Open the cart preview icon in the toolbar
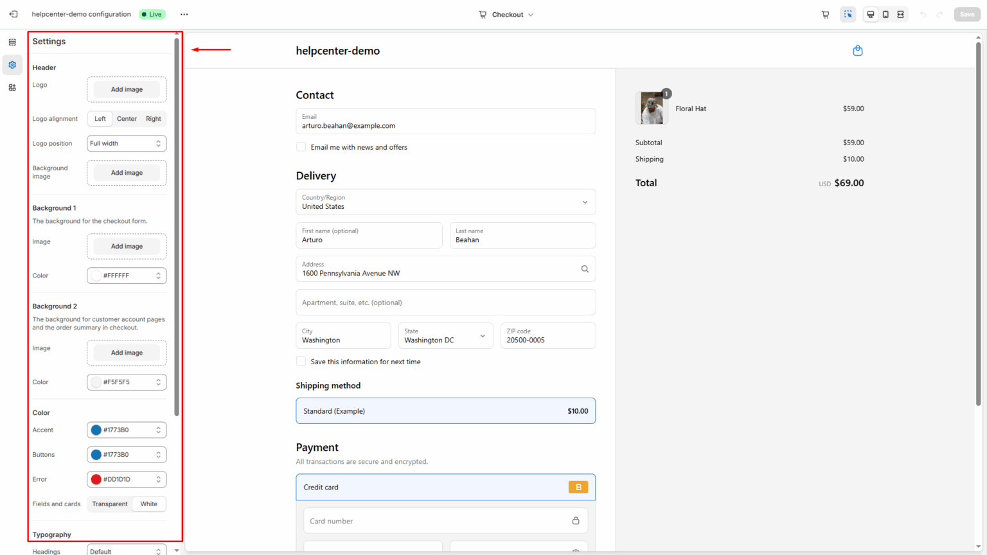Viewport: 987px width, 555px height. pyautogui.click(x=825, y=13)
